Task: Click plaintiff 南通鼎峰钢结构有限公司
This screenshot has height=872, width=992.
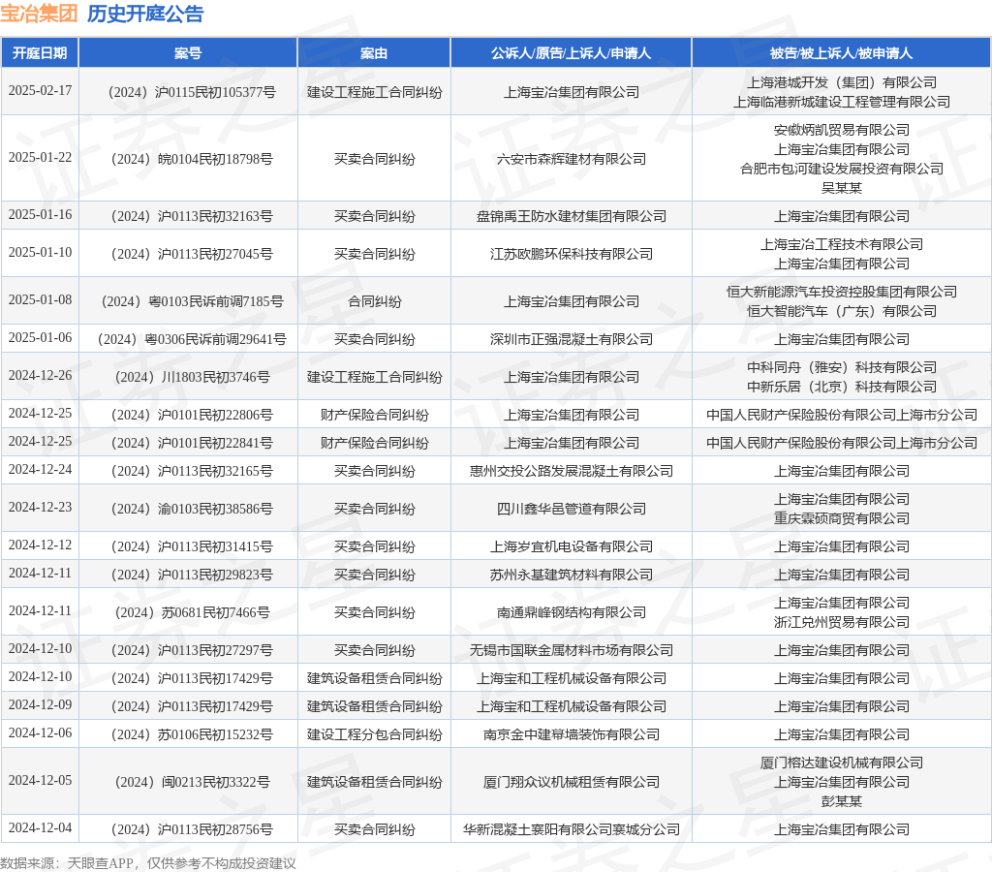Action: click(572, 612)
